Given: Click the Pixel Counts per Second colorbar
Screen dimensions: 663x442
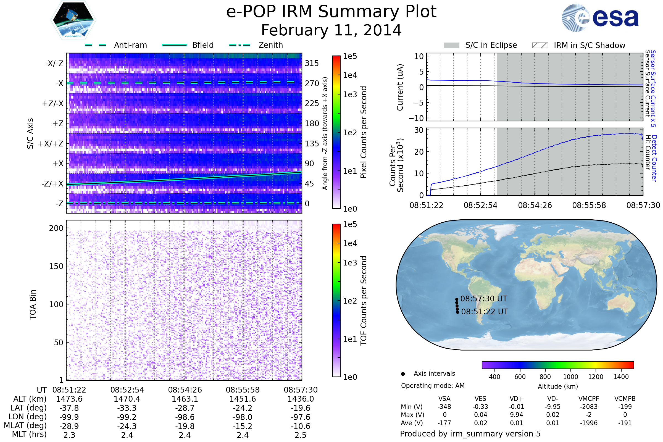Looking at the screenshot, I should coord(336,132).
